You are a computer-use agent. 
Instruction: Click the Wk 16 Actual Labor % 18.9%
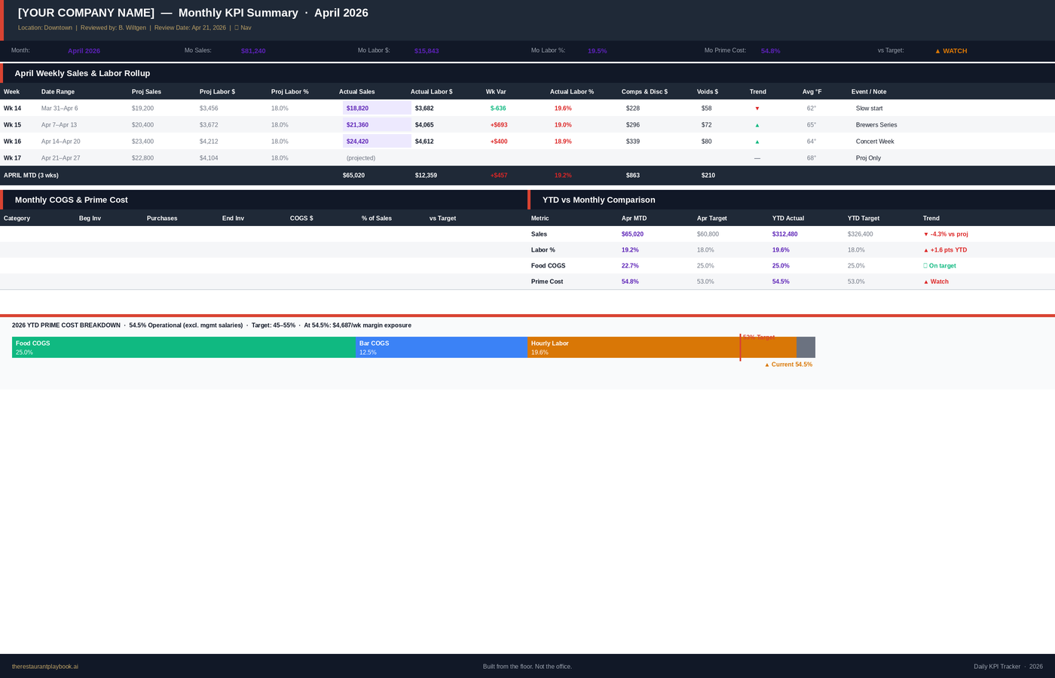click(x=563, y=142)
